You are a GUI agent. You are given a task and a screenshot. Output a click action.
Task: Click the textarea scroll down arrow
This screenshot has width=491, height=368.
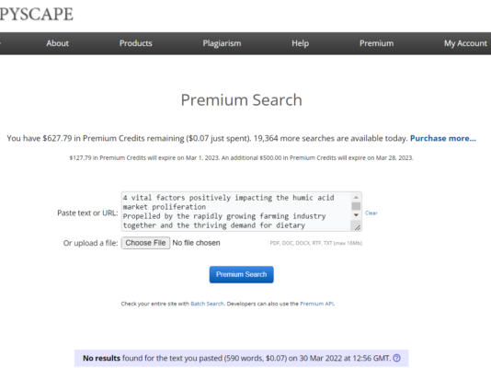(356, 215)
